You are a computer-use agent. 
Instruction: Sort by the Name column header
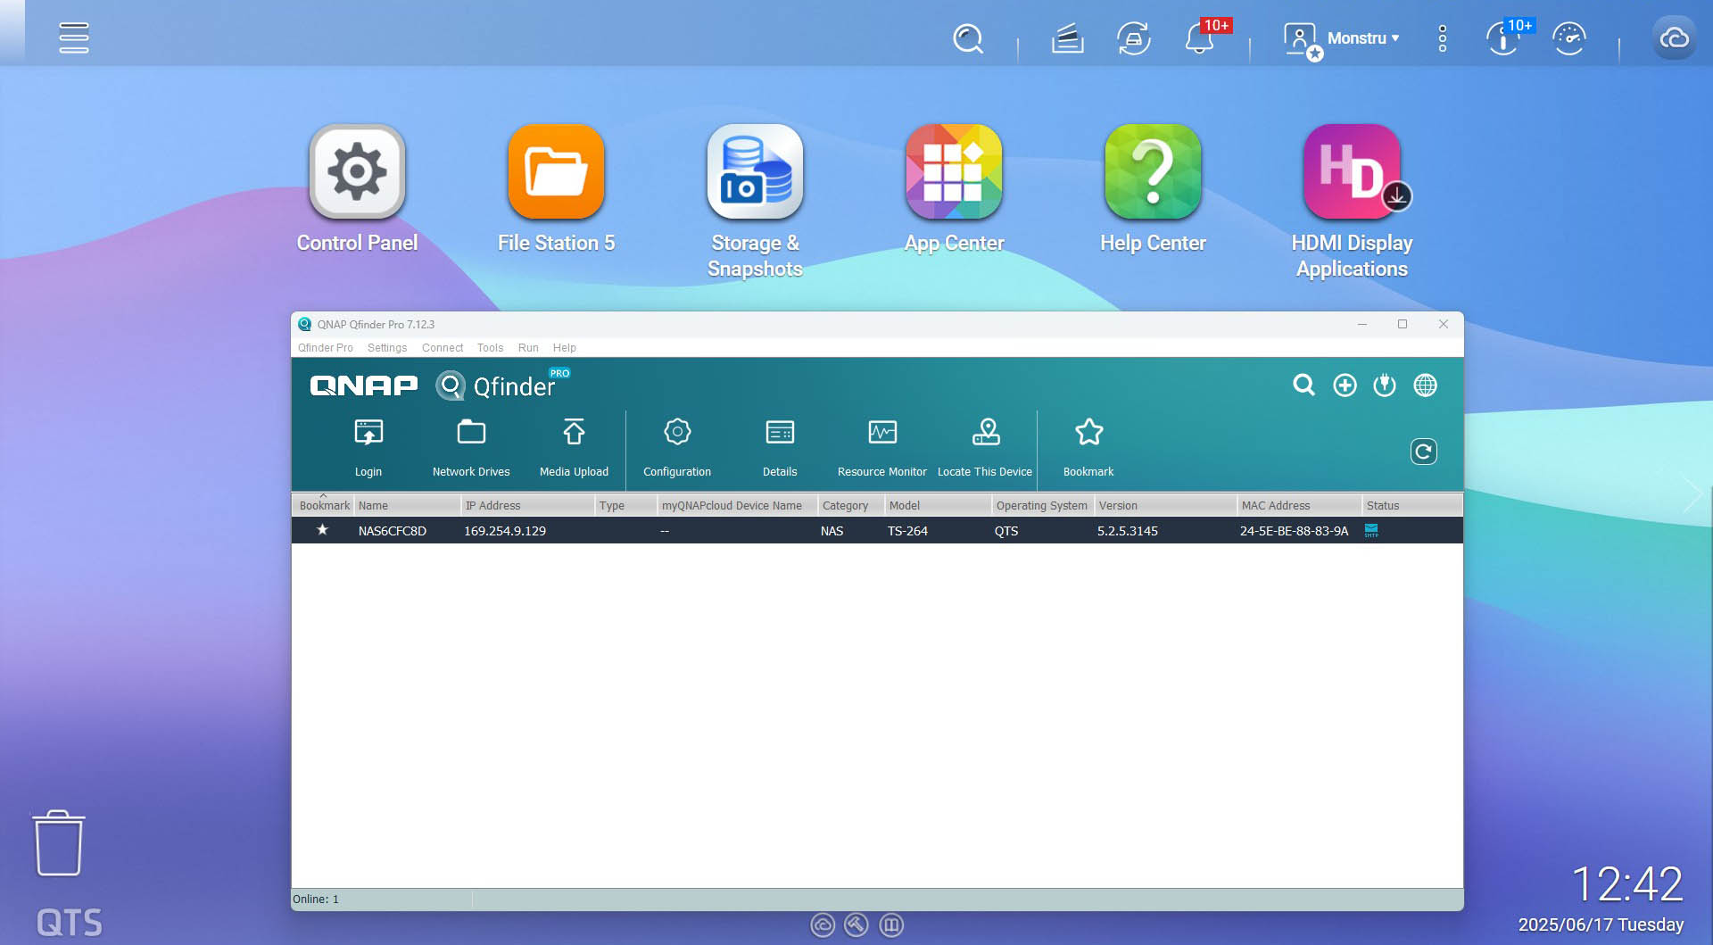tap(407, 505)
